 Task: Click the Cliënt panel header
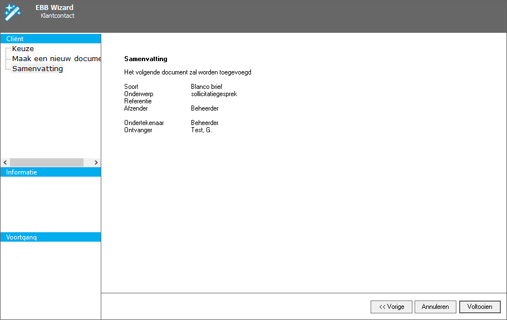(x=50, y=39)
